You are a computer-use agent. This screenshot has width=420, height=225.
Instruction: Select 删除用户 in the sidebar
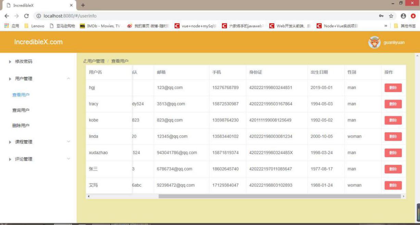point(21,125)
